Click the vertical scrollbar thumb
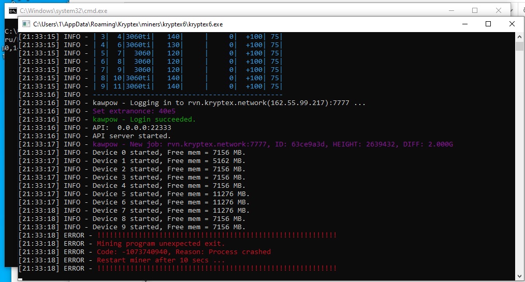This screenshot has width=525, height=282. click(x=520, y=47)
